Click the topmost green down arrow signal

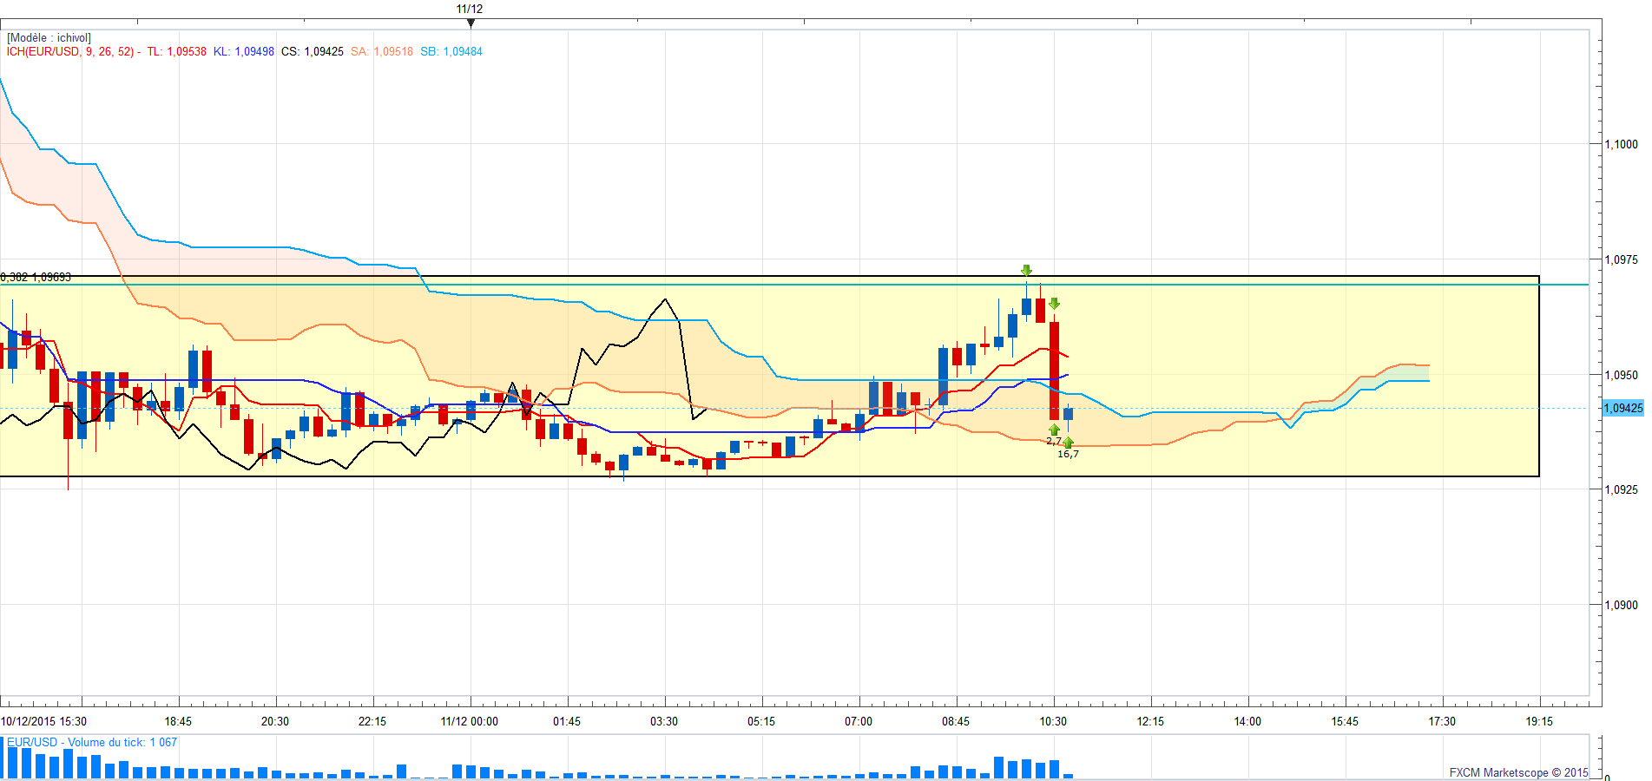click(x=1026, y=271)
